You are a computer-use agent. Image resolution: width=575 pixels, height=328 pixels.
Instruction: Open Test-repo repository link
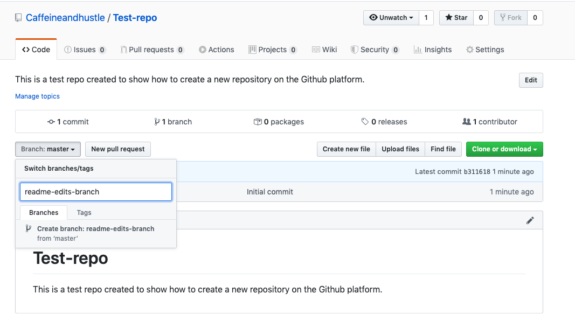pyautogui.click(x=135, y=18)
